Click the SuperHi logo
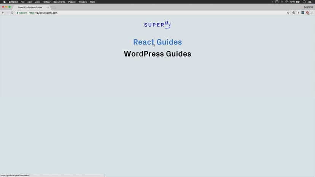 point(157,25)
